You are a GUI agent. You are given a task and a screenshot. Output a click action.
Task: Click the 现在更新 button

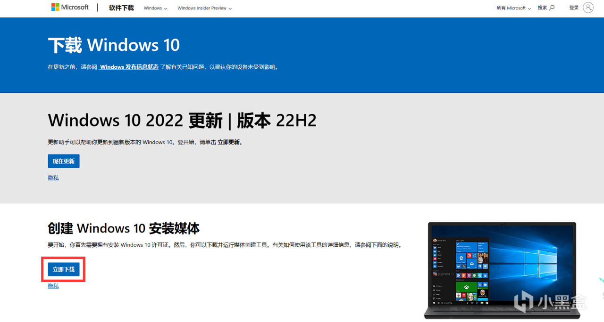tap(64, 161)
